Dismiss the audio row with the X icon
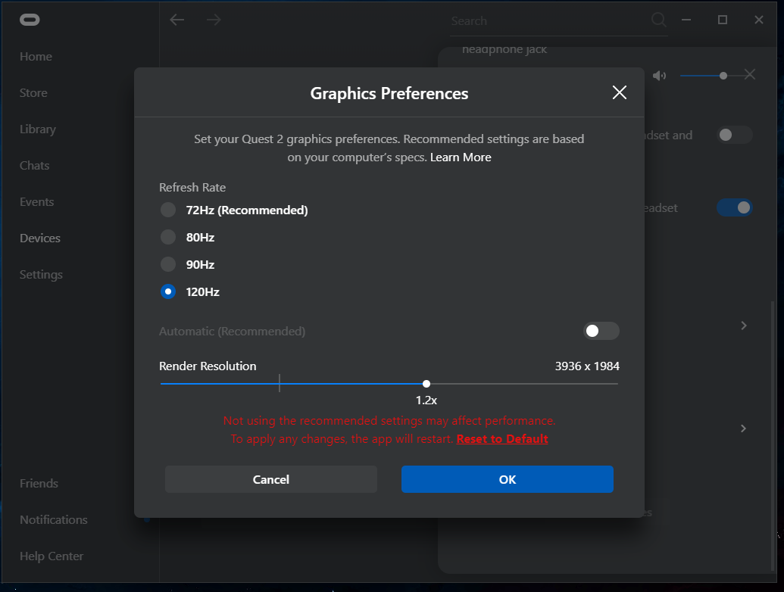Screen dimensions: 784x592 point(749,75)
